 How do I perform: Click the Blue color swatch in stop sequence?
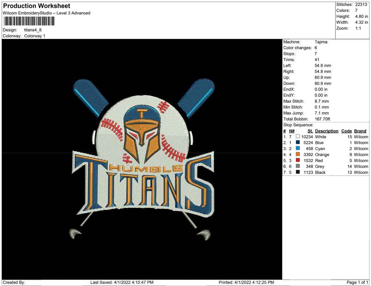pos(298,142)
